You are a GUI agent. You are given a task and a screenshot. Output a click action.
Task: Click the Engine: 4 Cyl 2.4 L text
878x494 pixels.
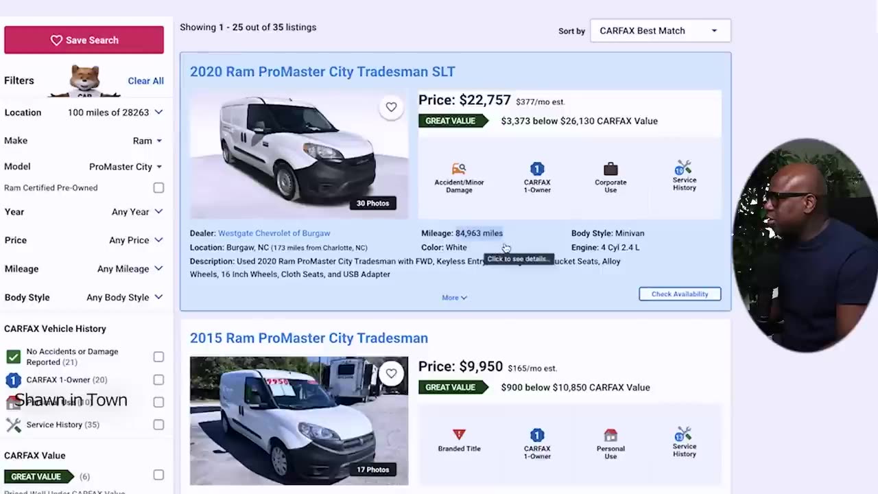pos(605,247)
